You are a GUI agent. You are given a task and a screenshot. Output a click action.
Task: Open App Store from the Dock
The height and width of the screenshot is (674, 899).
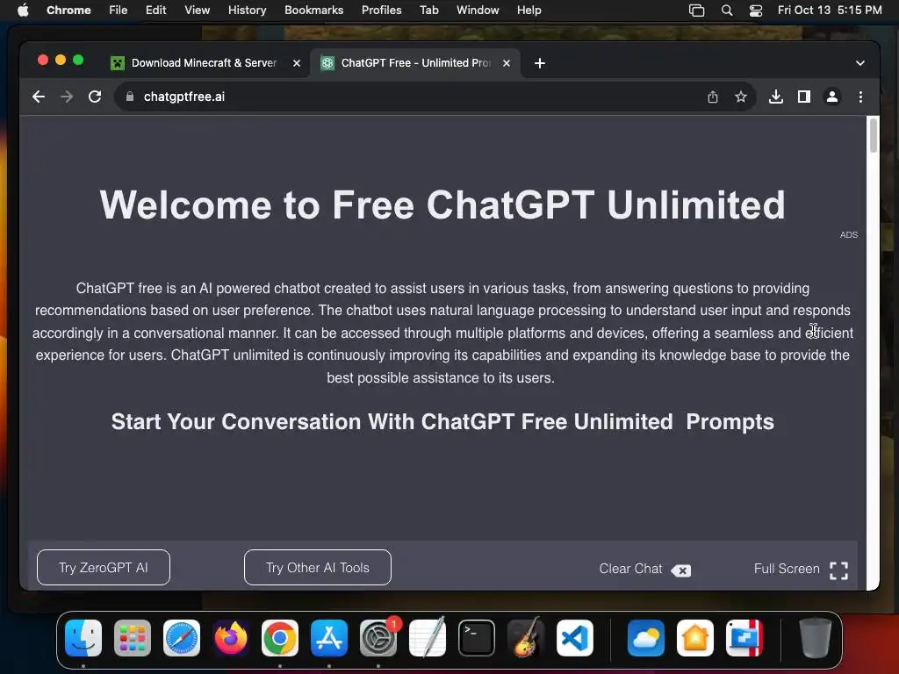[x=329, y=638]
